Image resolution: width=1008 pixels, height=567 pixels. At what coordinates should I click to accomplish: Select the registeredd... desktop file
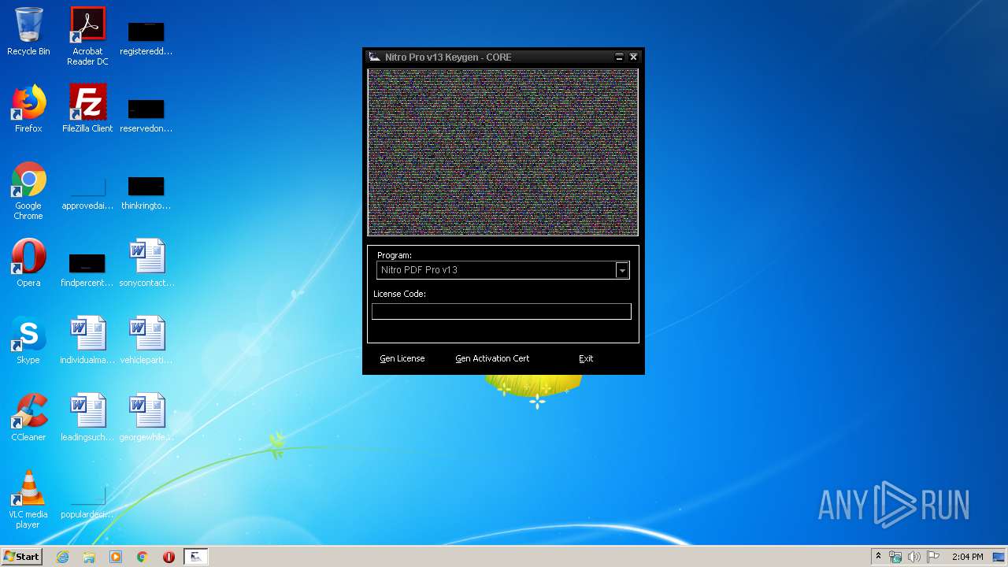pos(146,39)
